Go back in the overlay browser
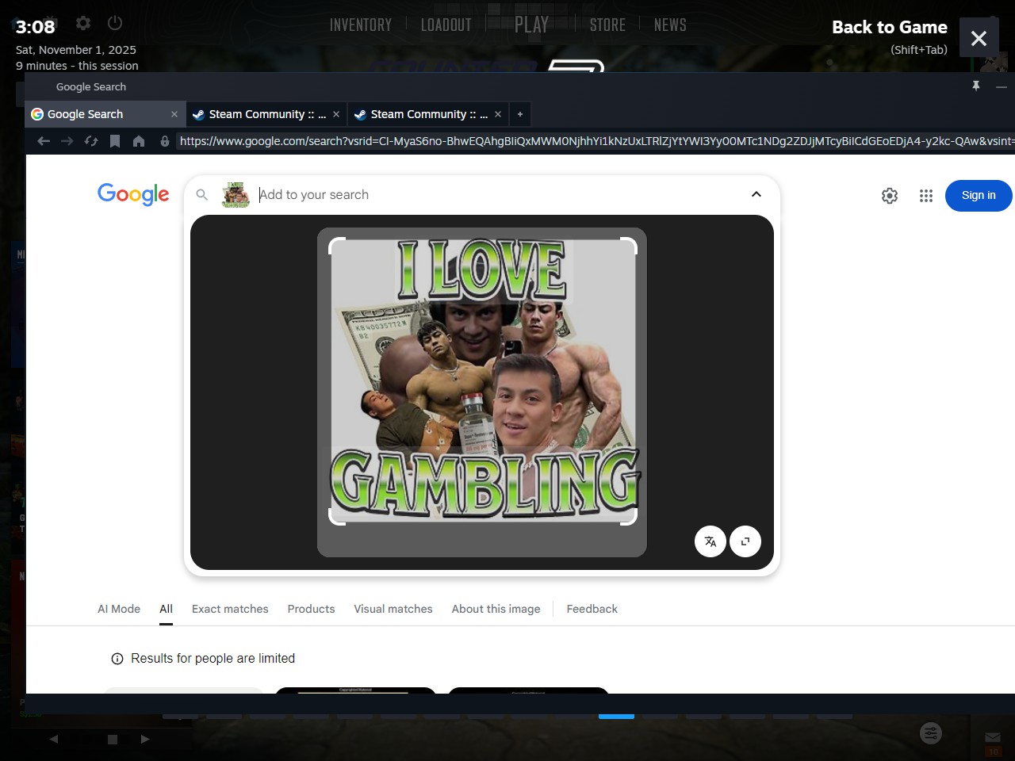 pyautogui.click(x=44, y=141)
